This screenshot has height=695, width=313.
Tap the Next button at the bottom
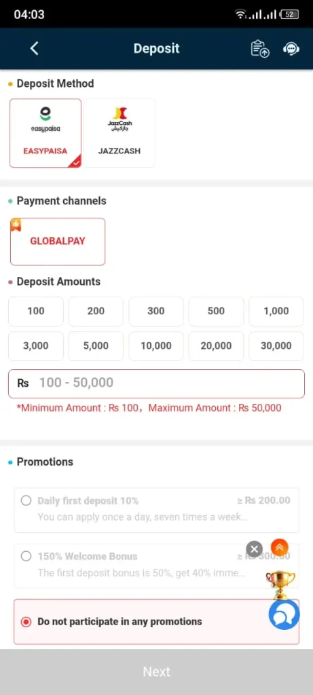[x=156, y=672]
